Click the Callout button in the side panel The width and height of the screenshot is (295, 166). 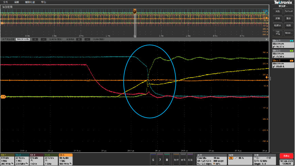(x=289, y=11)
